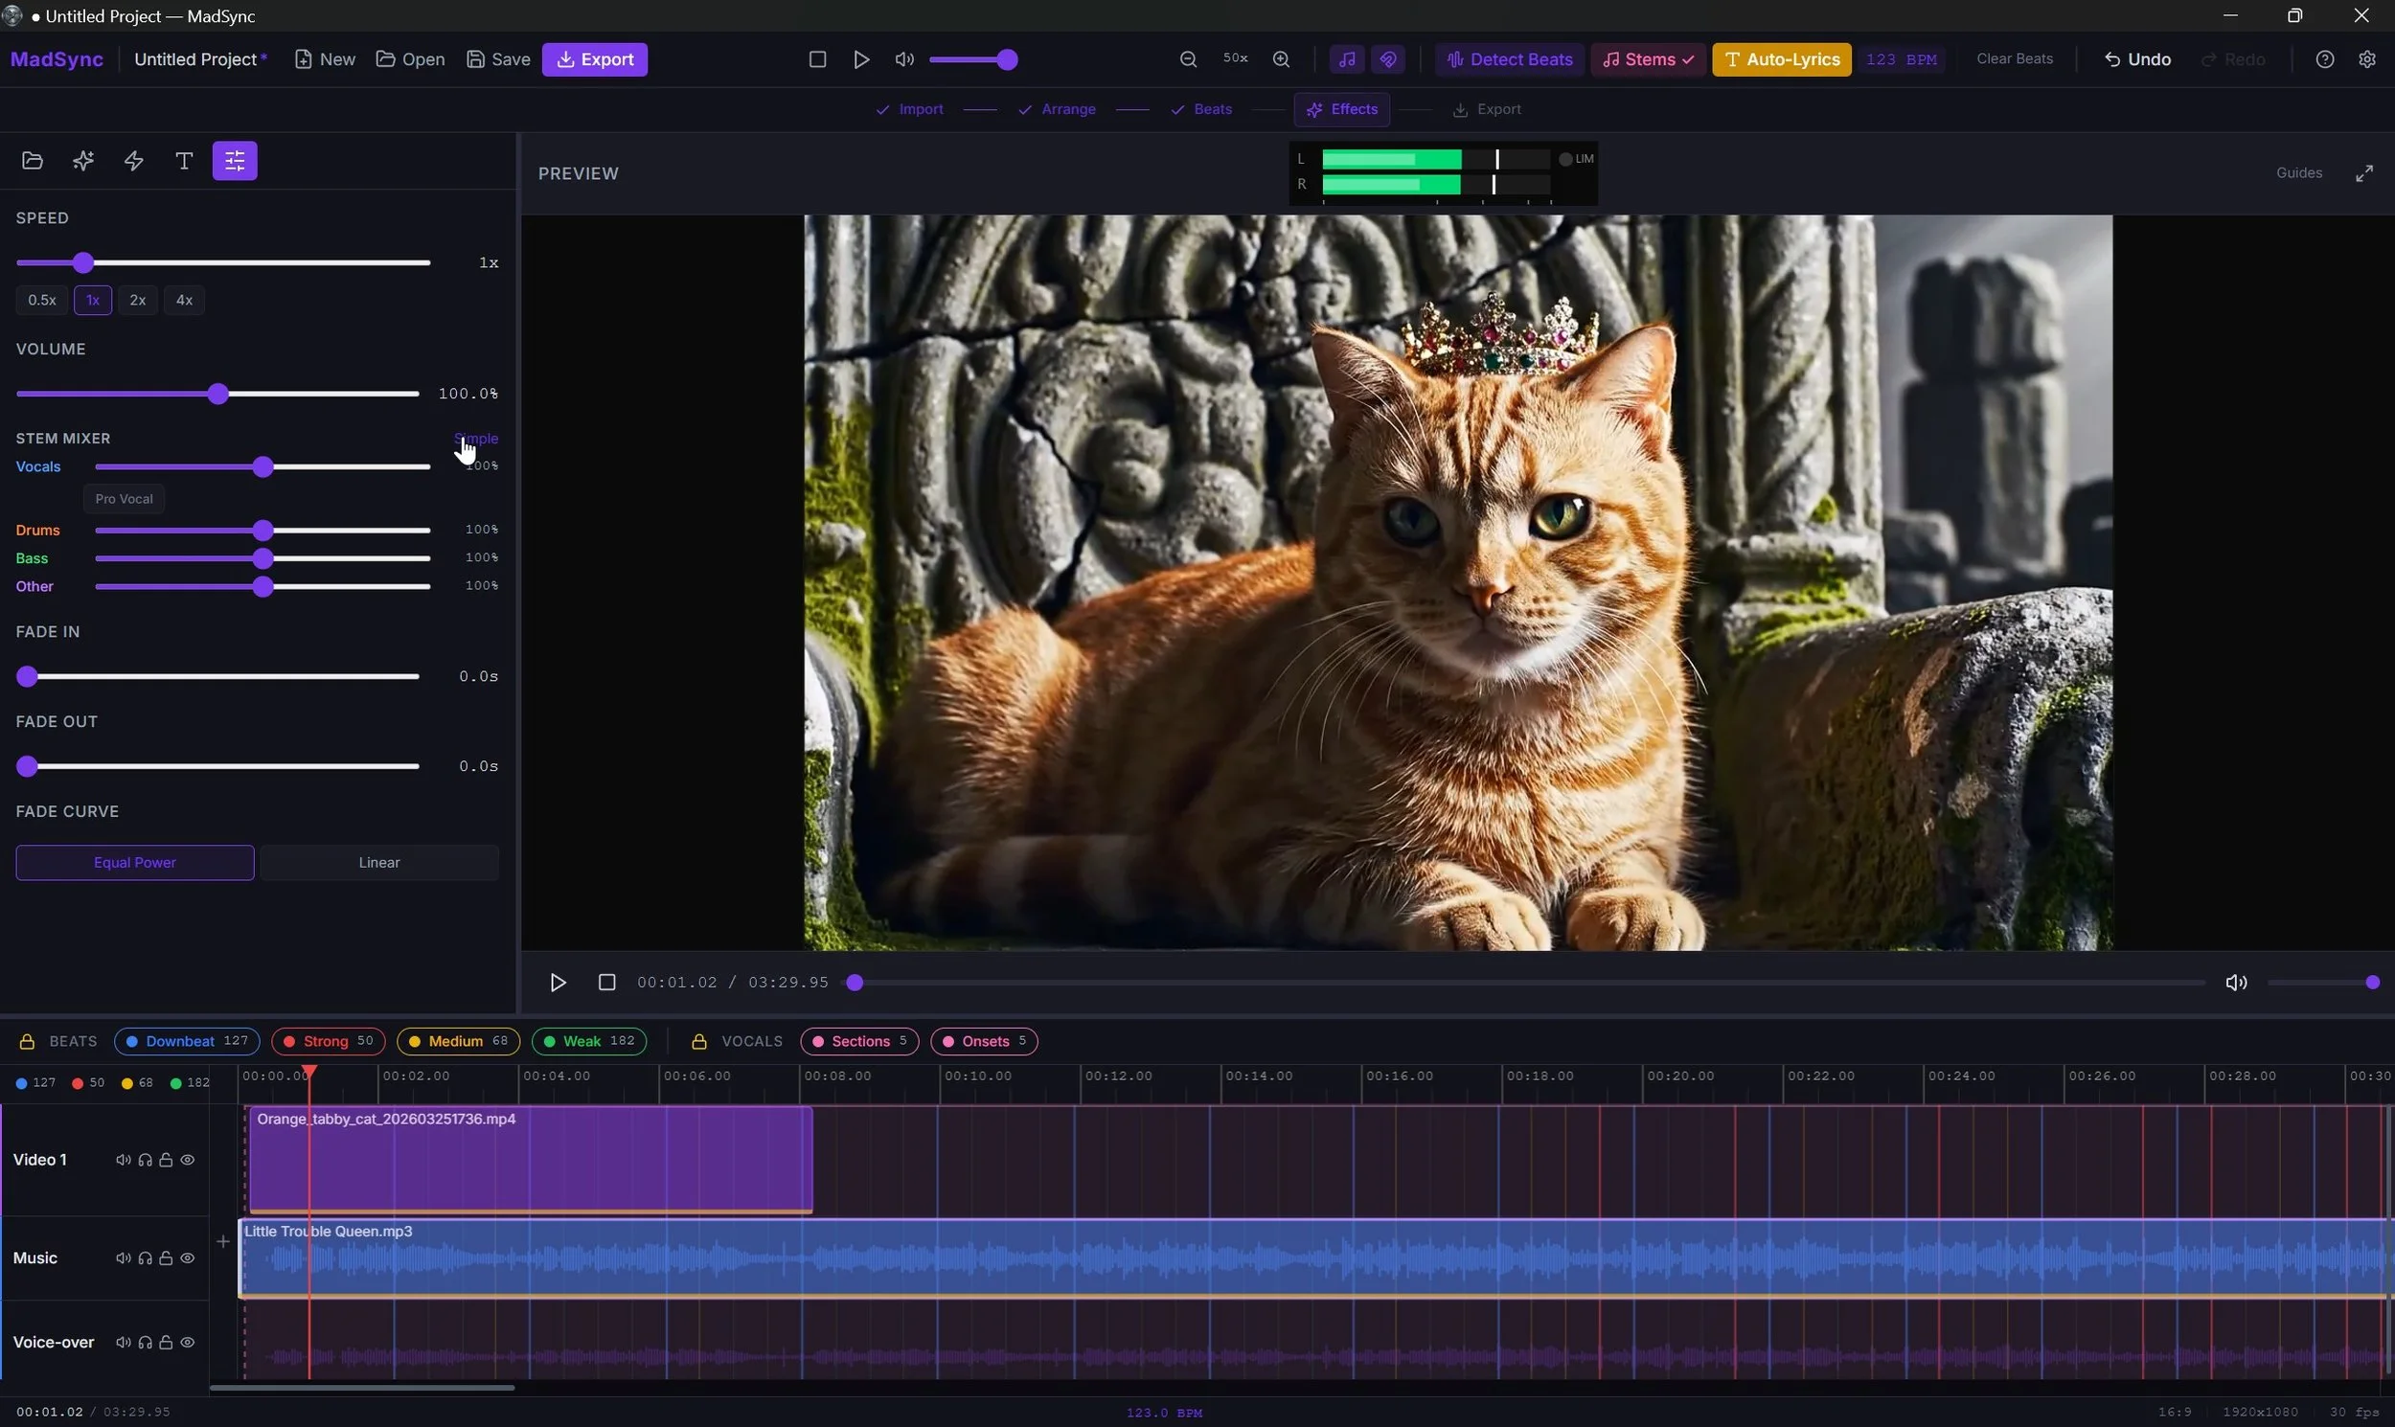Solo the Music track with headphones icon

[x=145, y=1257]
